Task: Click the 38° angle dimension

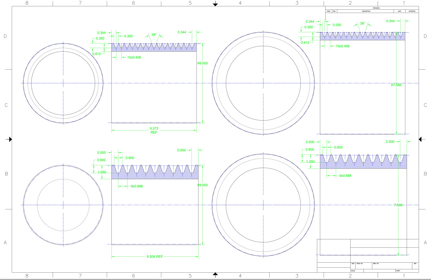Action: pyautogui.click(x=154, y=34)
